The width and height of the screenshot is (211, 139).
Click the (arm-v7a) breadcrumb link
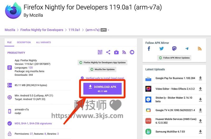pyautogui.click(x=93, y=30)
